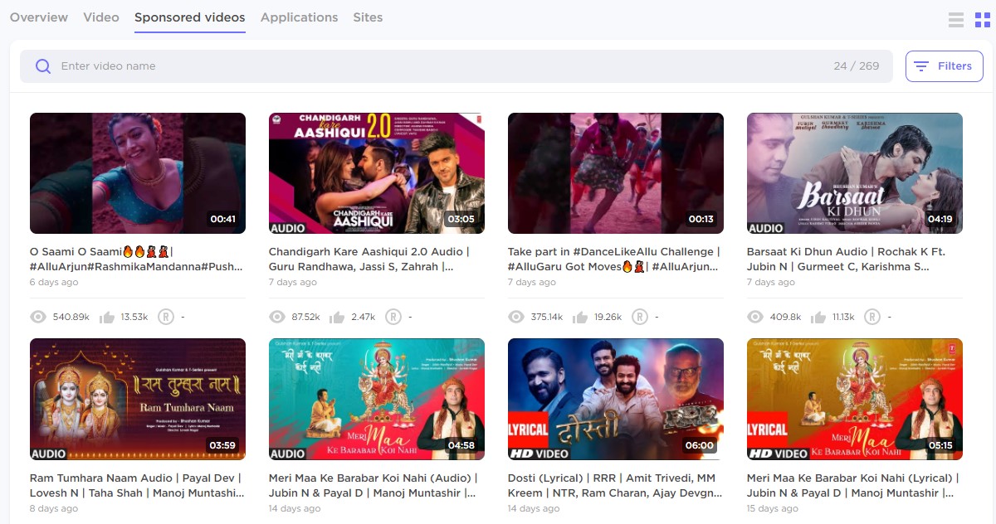Switch to grid view layout icon
Viewport: 996px width, 524px height.
pyautogui.click(x=983, y=20)
